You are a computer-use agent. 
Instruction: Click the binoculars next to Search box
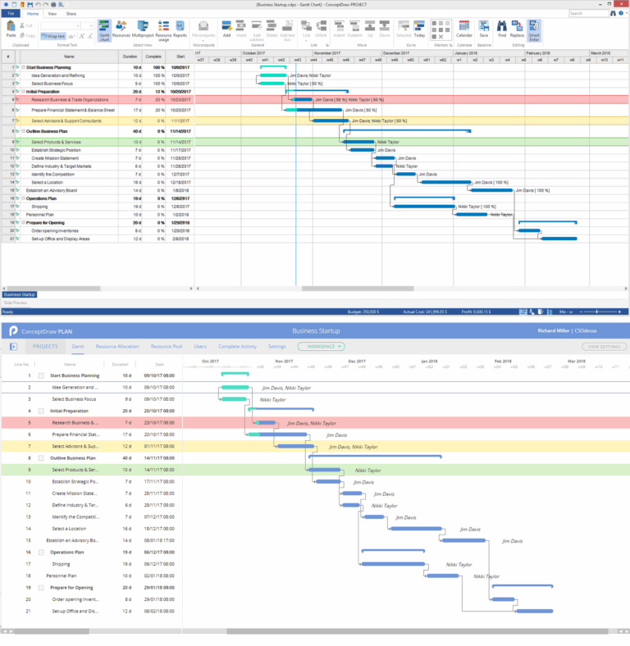pos(613,13)
